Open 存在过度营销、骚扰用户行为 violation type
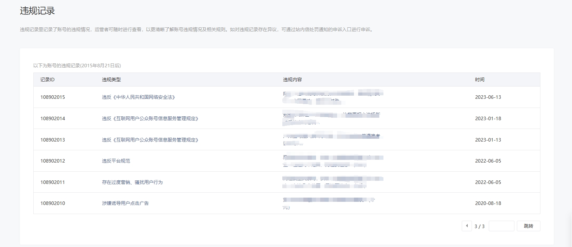Image resolution: width=572 pixels, height=247 pixels. 132,182
